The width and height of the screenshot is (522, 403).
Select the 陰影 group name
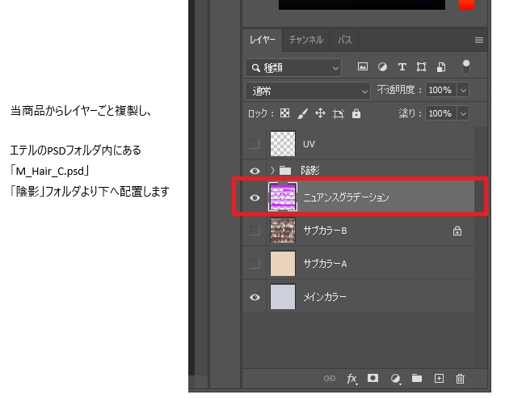pyautogui.click(x=310, y=170)
